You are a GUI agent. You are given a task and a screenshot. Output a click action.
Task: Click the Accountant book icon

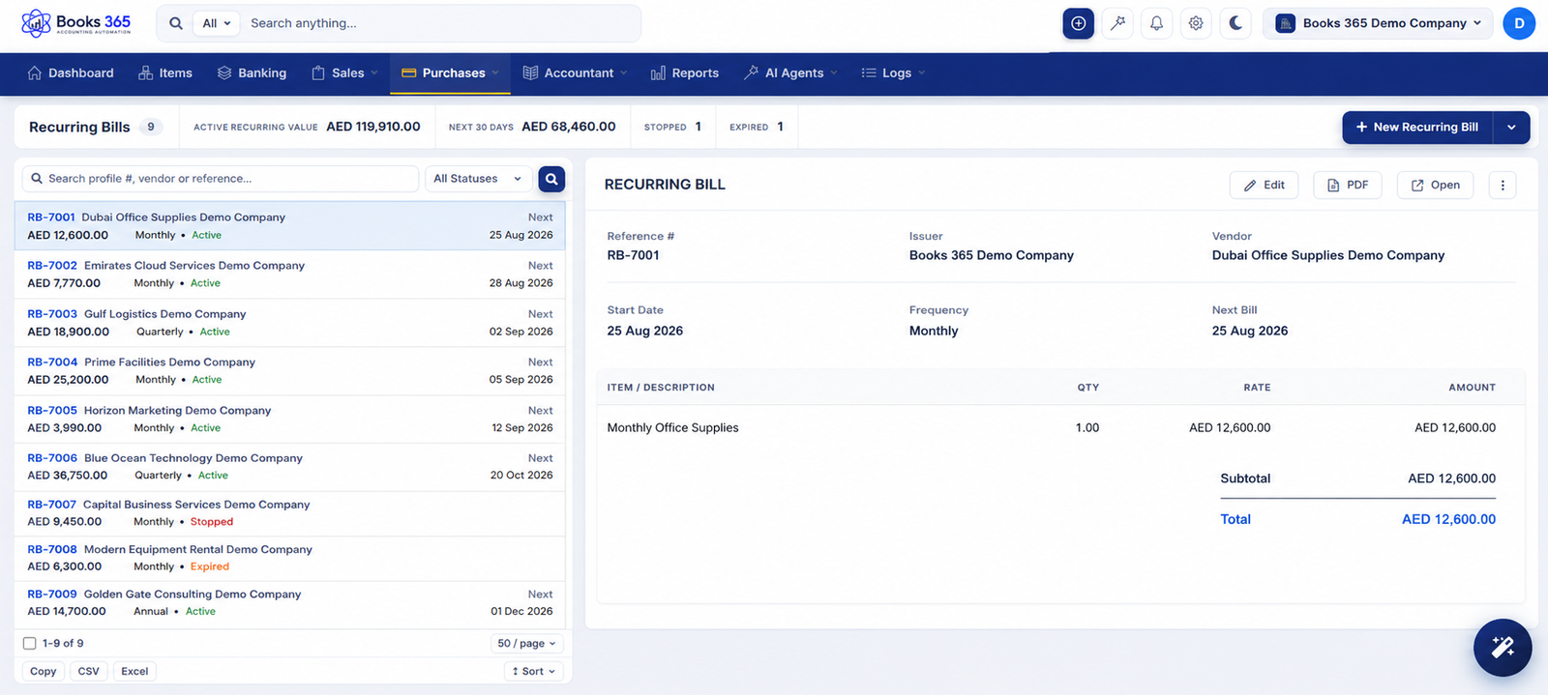(x=530, y=72)
